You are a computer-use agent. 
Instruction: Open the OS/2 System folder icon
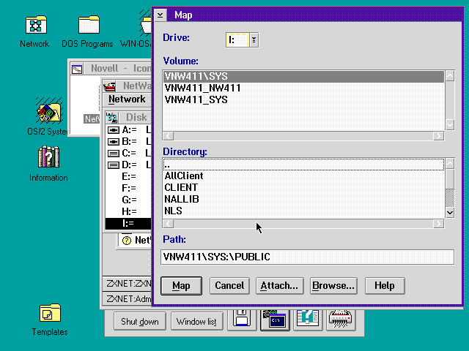(x=49, y=110)
